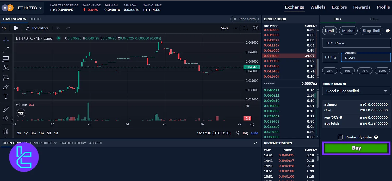This screenshot has height=181, width=392.
Task: Change the candlestick chart style
Action: coord(16,28)
